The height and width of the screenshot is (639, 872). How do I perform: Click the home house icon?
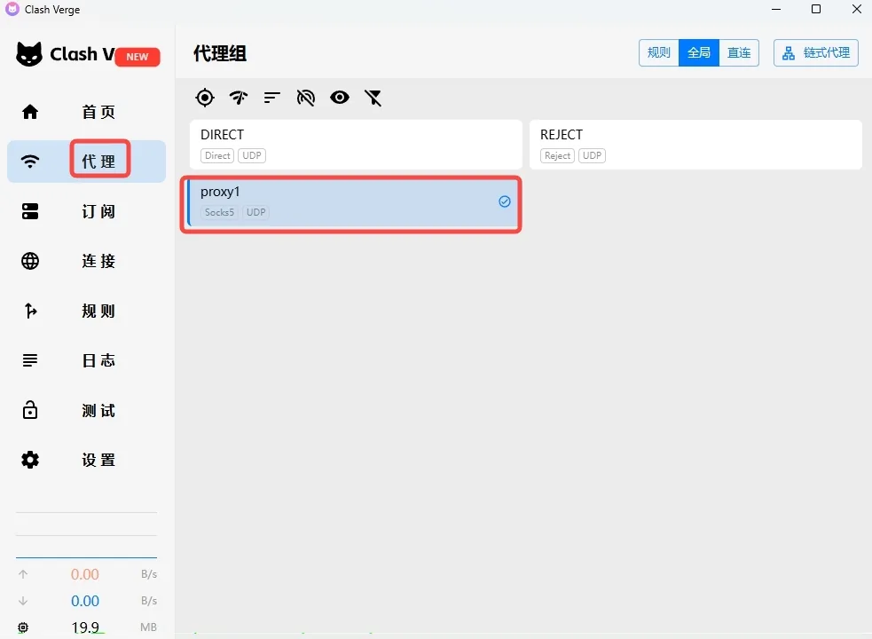(30, 112)
